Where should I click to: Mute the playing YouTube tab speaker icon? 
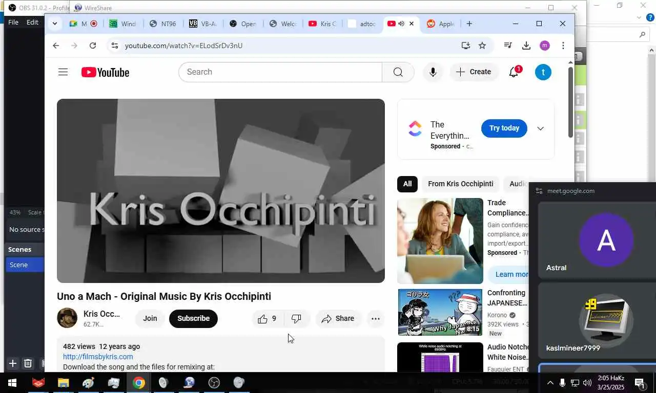tap(401, 24)
